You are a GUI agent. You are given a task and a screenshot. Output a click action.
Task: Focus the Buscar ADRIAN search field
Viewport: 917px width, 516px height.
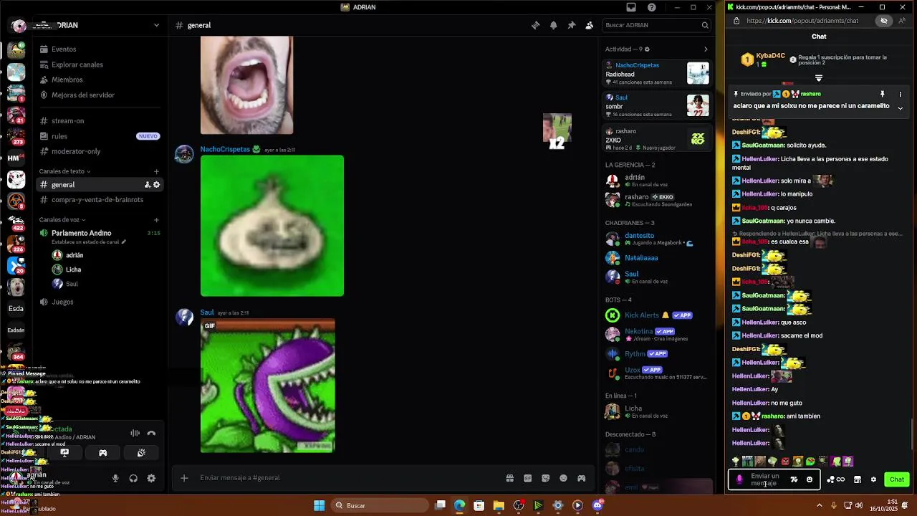click(656, 25)
